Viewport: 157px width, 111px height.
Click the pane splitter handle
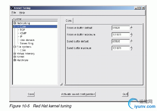[x=61, y=84]
